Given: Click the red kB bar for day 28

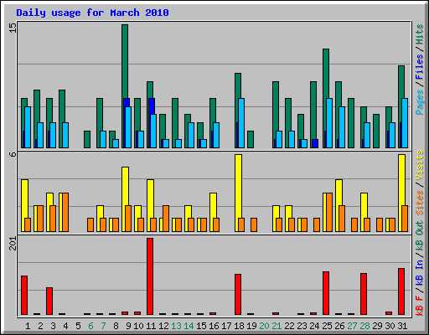Looking at the screenshot, I should 364,294.
